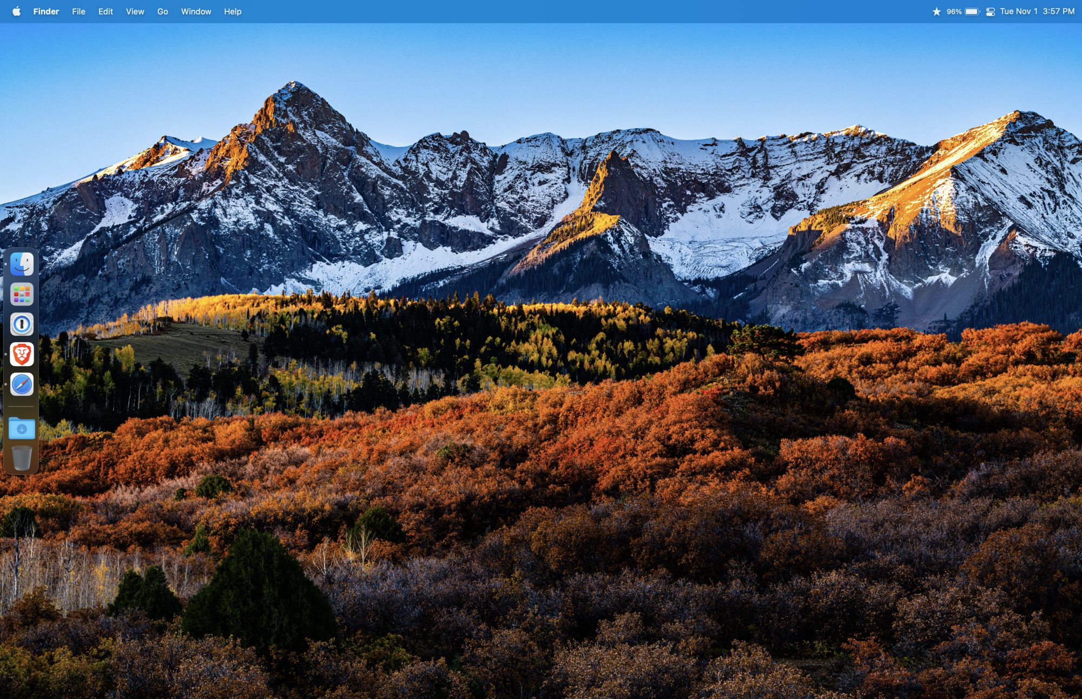
Task: Open Safari from the dock
Action: click(x=22, y=384)
